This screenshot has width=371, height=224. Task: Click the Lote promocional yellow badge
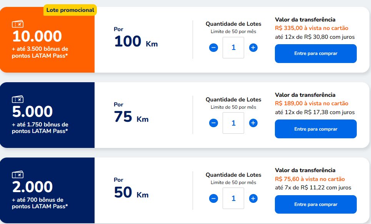(70, 10)
